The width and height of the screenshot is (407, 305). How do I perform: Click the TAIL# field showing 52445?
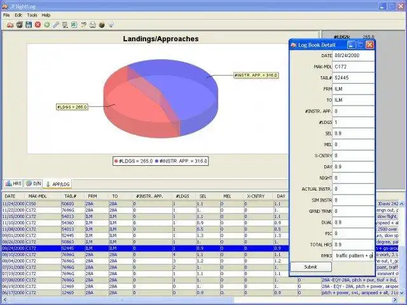click(x=354, y=78)
